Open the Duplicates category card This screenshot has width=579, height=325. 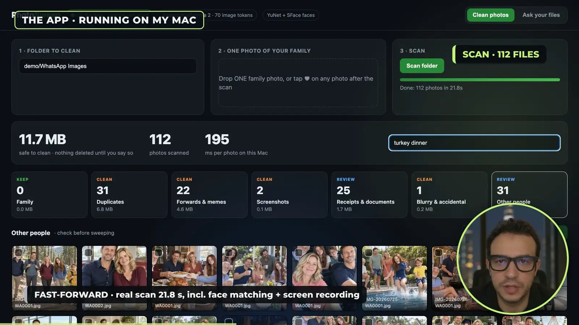[x=130, y=195]
